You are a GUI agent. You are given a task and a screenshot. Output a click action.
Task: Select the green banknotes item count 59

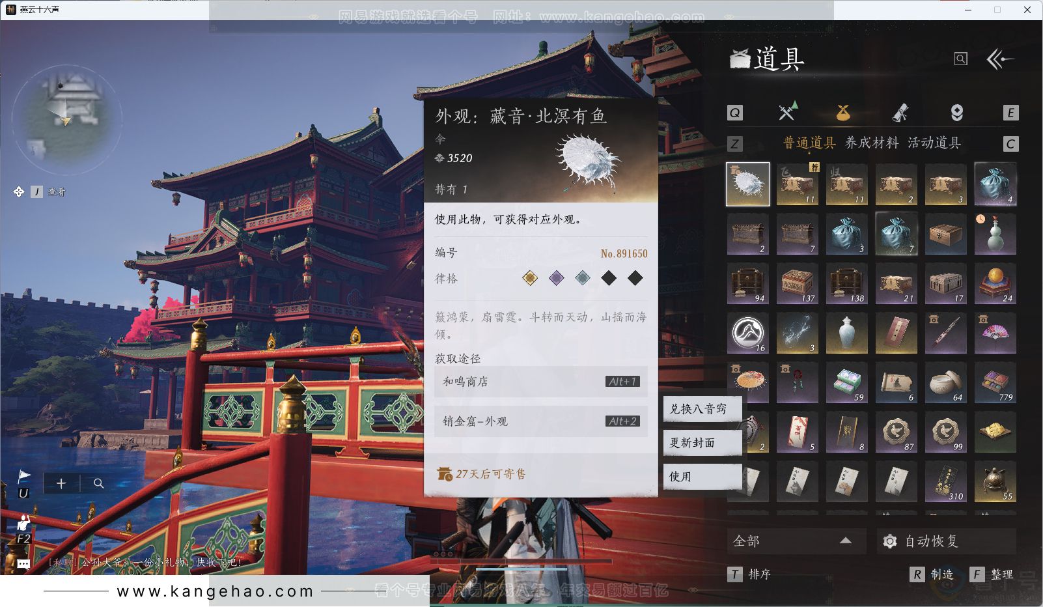(x=847, y=382)
